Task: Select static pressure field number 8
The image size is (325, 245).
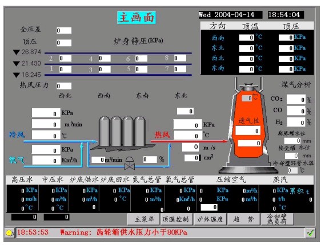Action: [x=180, y=58]
